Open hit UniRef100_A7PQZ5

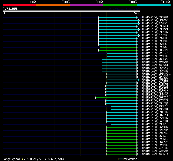155,23
